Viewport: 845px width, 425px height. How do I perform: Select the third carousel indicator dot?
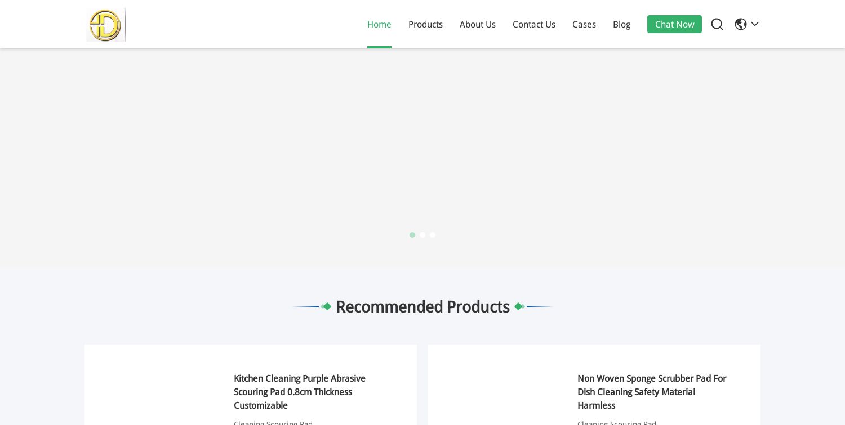pos(433,235)
